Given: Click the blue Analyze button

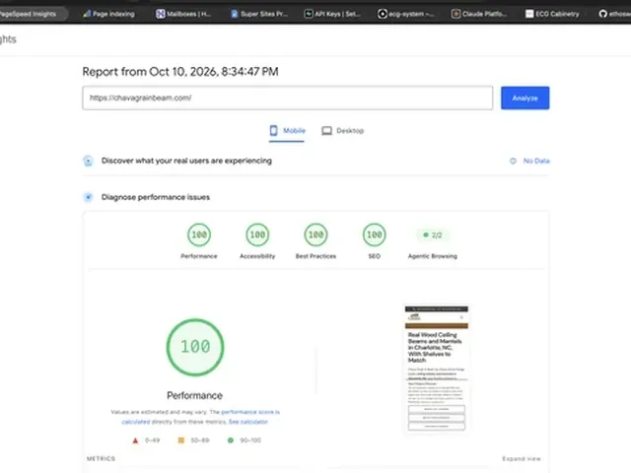Looking at the screenshot, I should click(525, 98).
